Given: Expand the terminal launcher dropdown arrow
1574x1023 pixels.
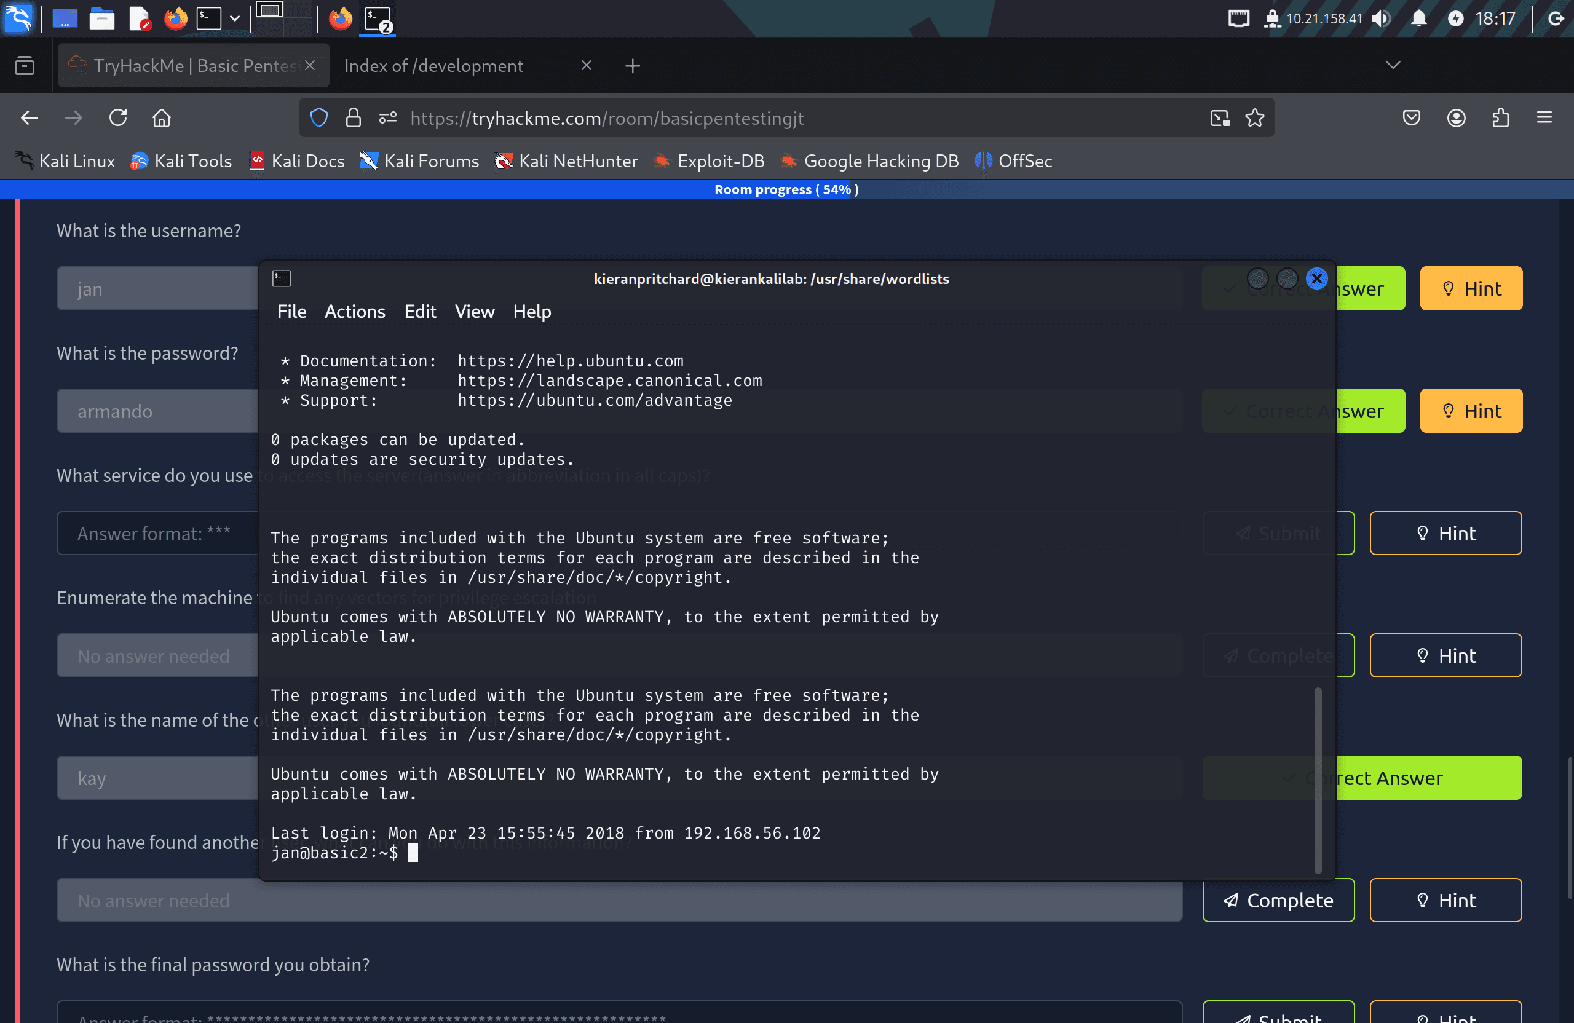Looking at the screenshot, I should (x=234, y=18).
